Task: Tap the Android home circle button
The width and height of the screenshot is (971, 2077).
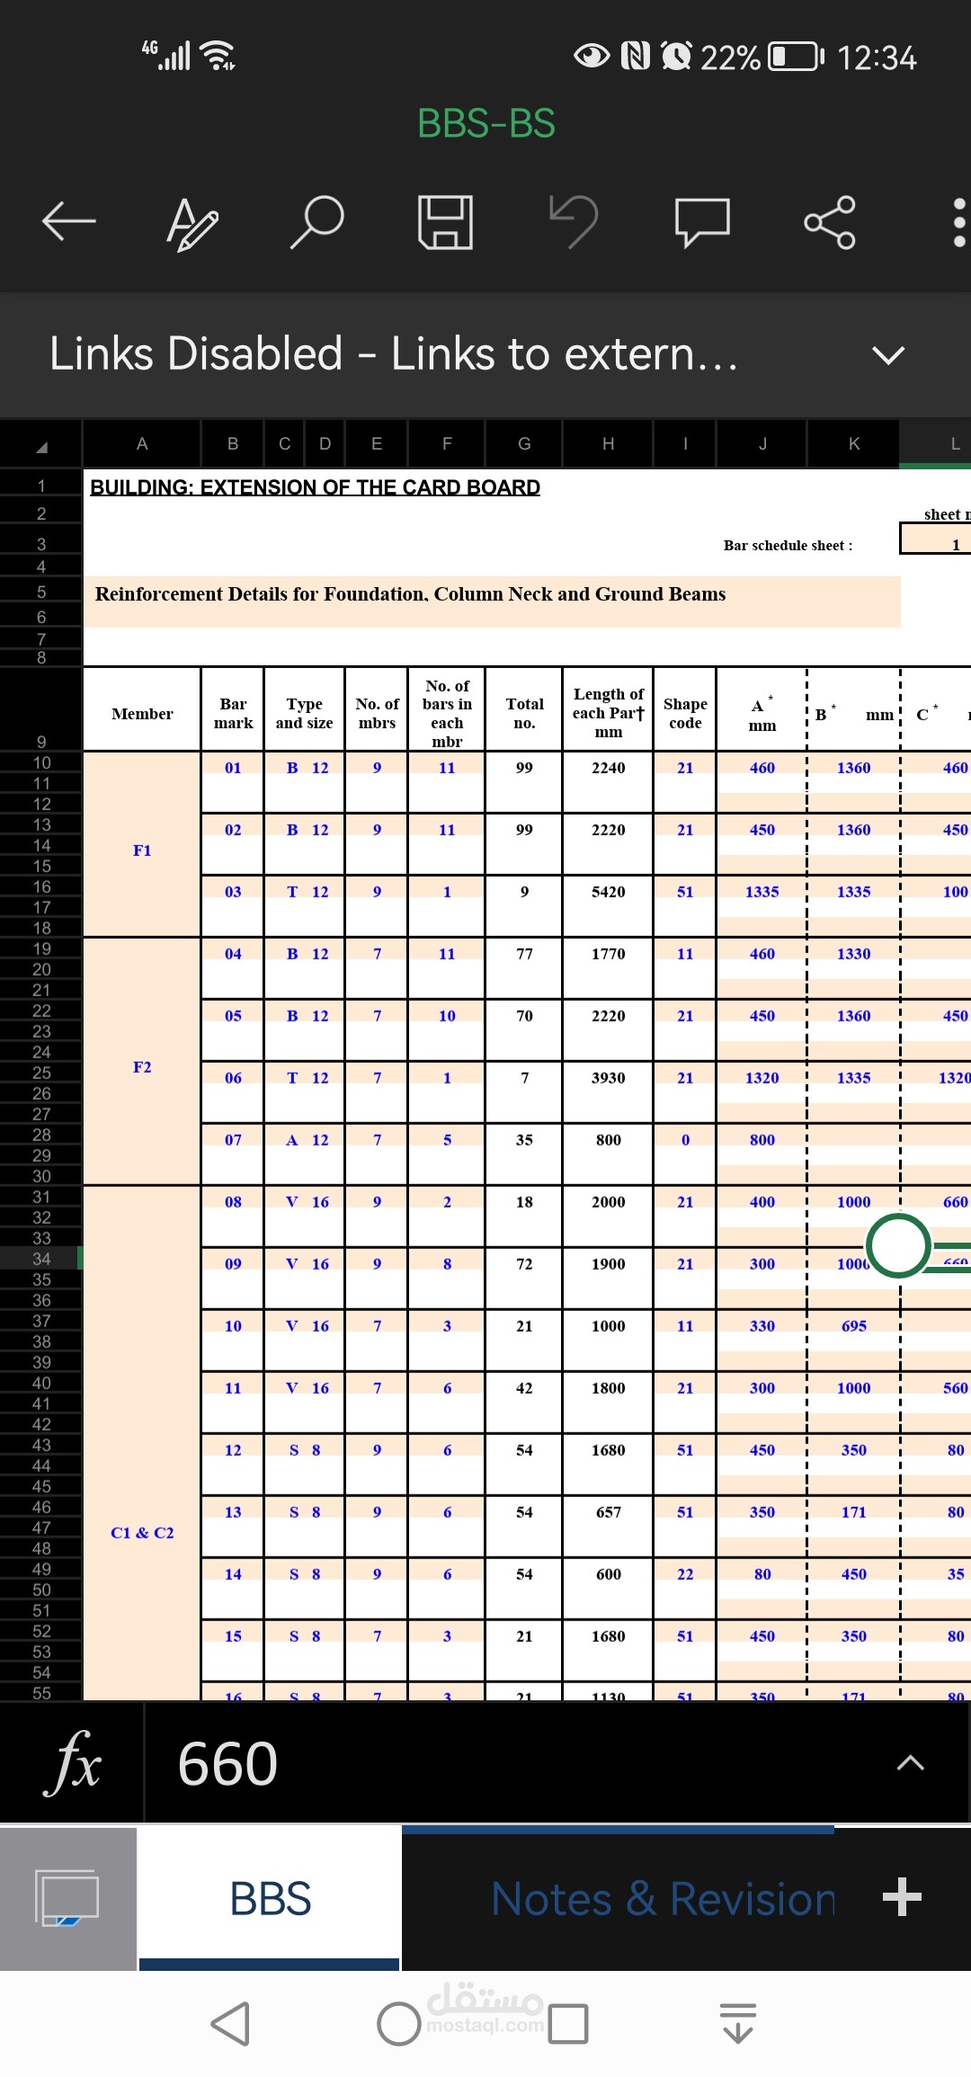Action: click(x=398, y=2024)
